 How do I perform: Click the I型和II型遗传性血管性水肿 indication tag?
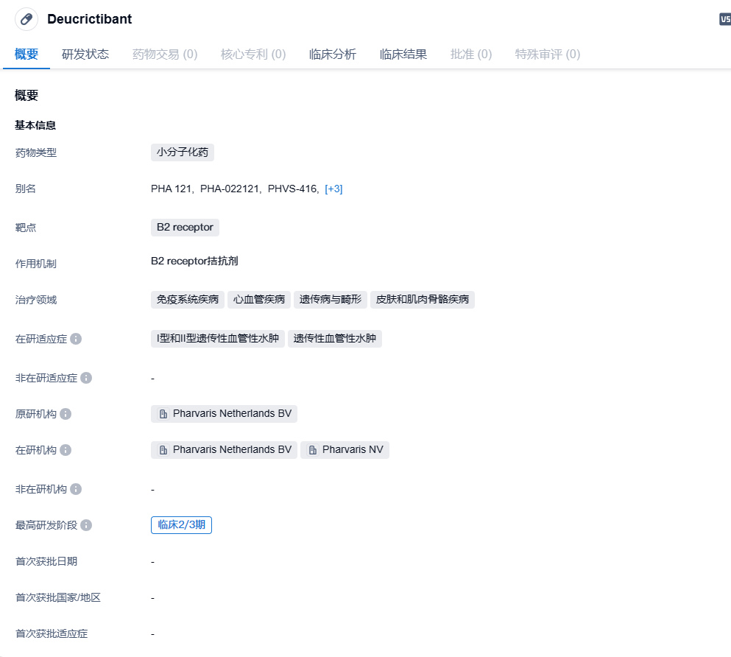pos(217,339)
